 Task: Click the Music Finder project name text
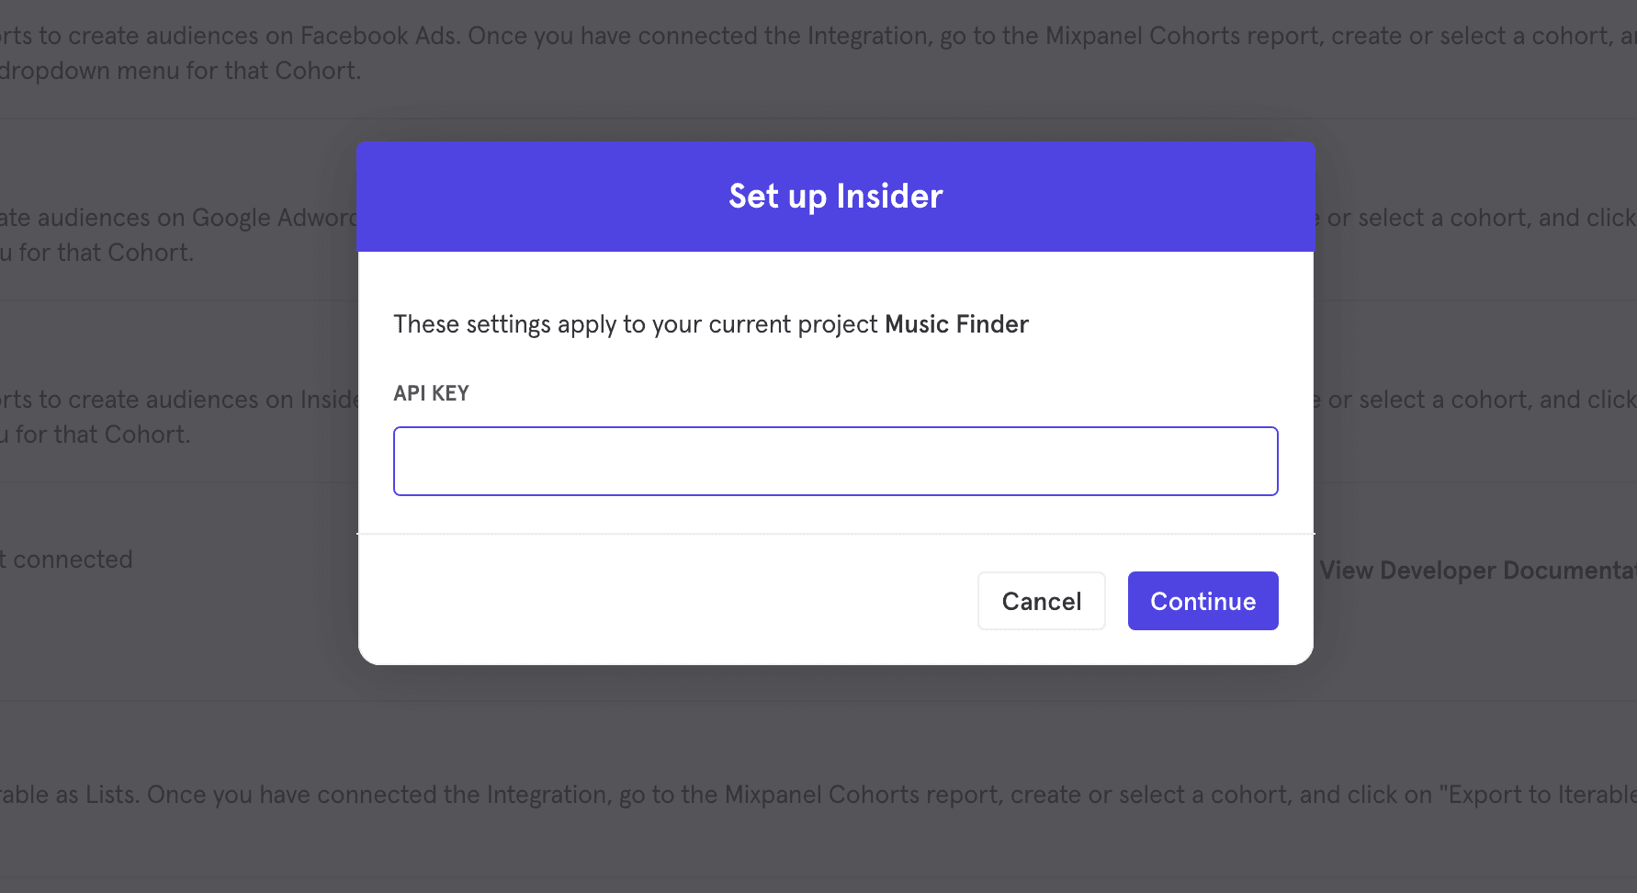click(x=955, y=323)
